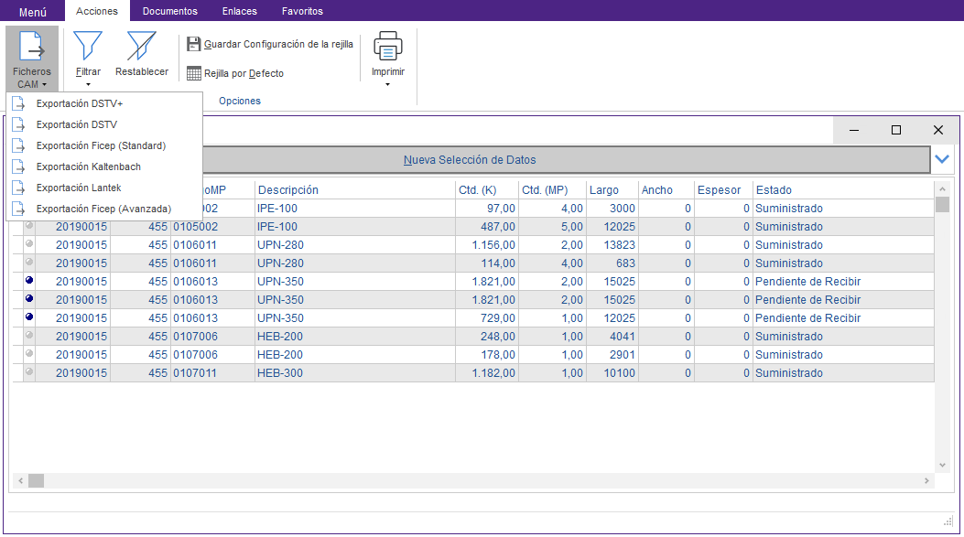Select Exportación Kaltenbach export option
Viewport: 964px width, 537px height.
pyautogui.click(x=89, y=166)
